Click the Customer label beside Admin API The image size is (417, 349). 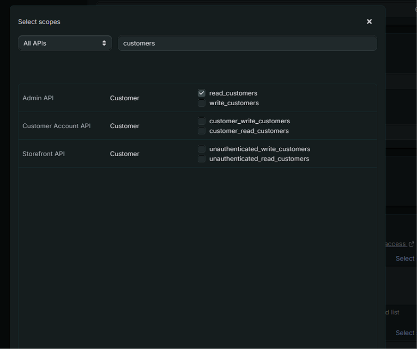pyautogui.click(x=124, y=98)
